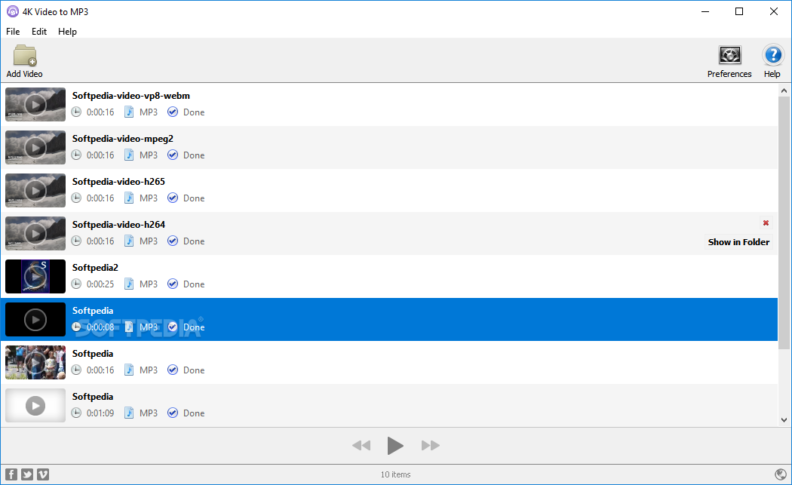Play thumbnail of Softpedia 0:01:09 item
This screenshot has height=485, width=792.
(35, 405)
